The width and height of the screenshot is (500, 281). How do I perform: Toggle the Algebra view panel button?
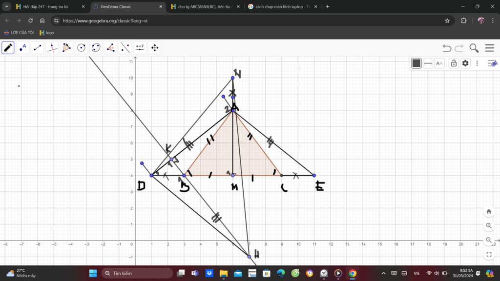click(x=492, y=63)
